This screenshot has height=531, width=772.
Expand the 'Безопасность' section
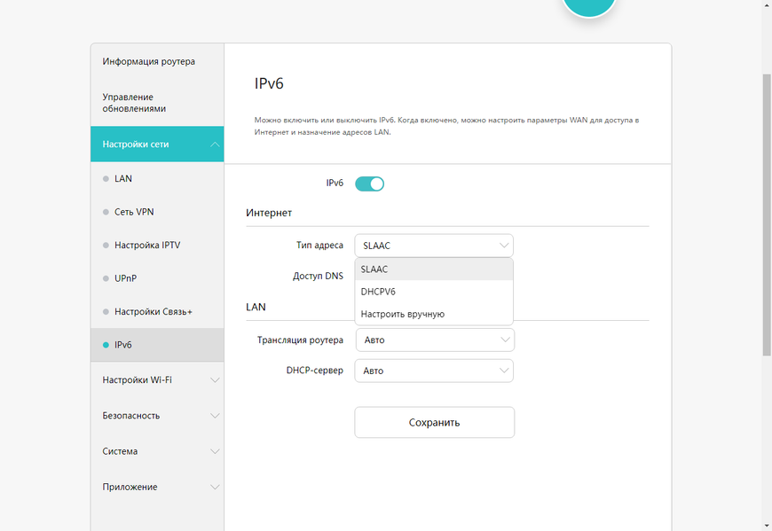157,416
